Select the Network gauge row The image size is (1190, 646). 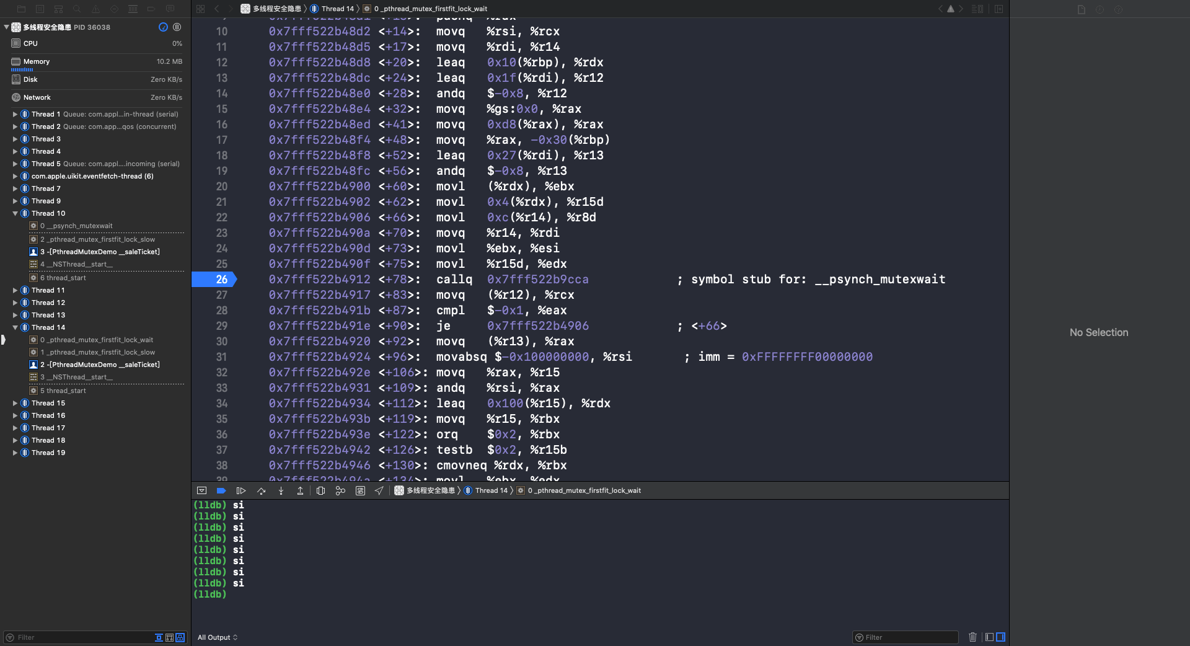pos(95,97)
